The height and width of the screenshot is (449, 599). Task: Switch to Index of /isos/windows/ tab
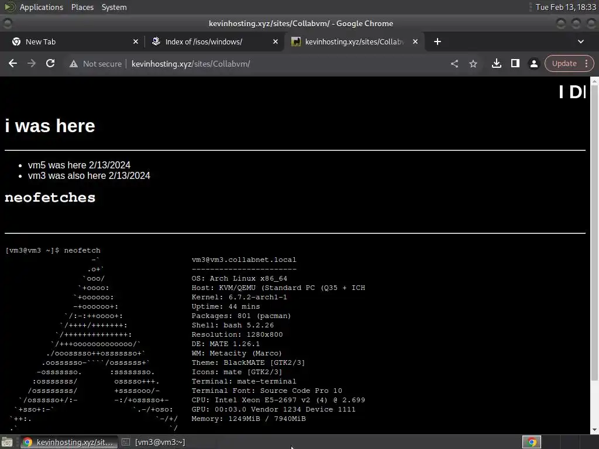point(214,42)
